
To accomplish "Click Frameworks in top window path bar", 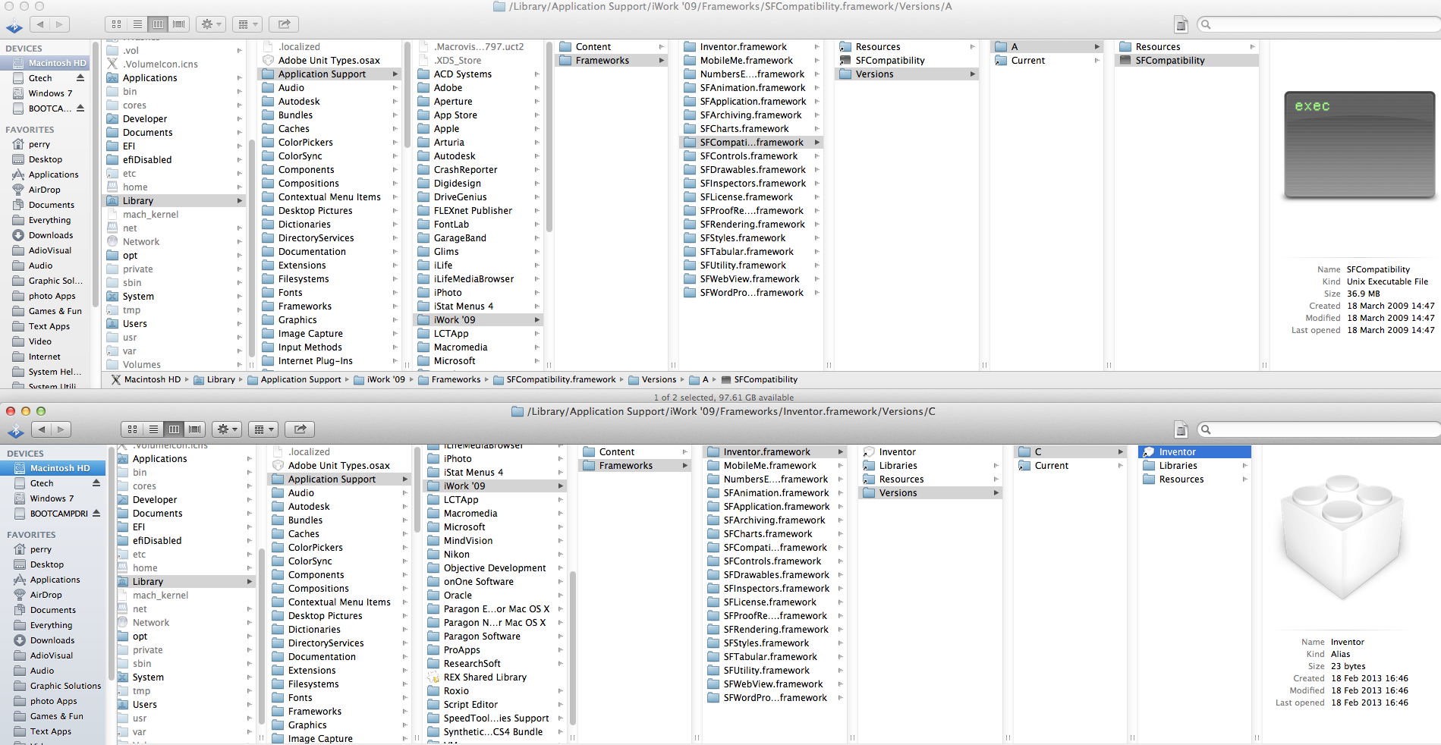I will pyautogui.click(x=449, y=379).
